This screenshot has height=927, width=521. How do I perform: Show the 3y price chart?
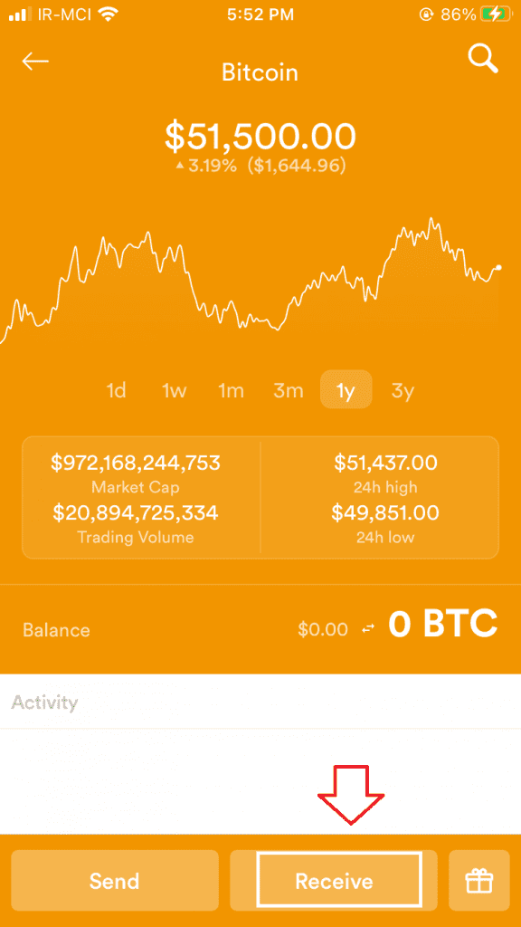click(403, 390)
